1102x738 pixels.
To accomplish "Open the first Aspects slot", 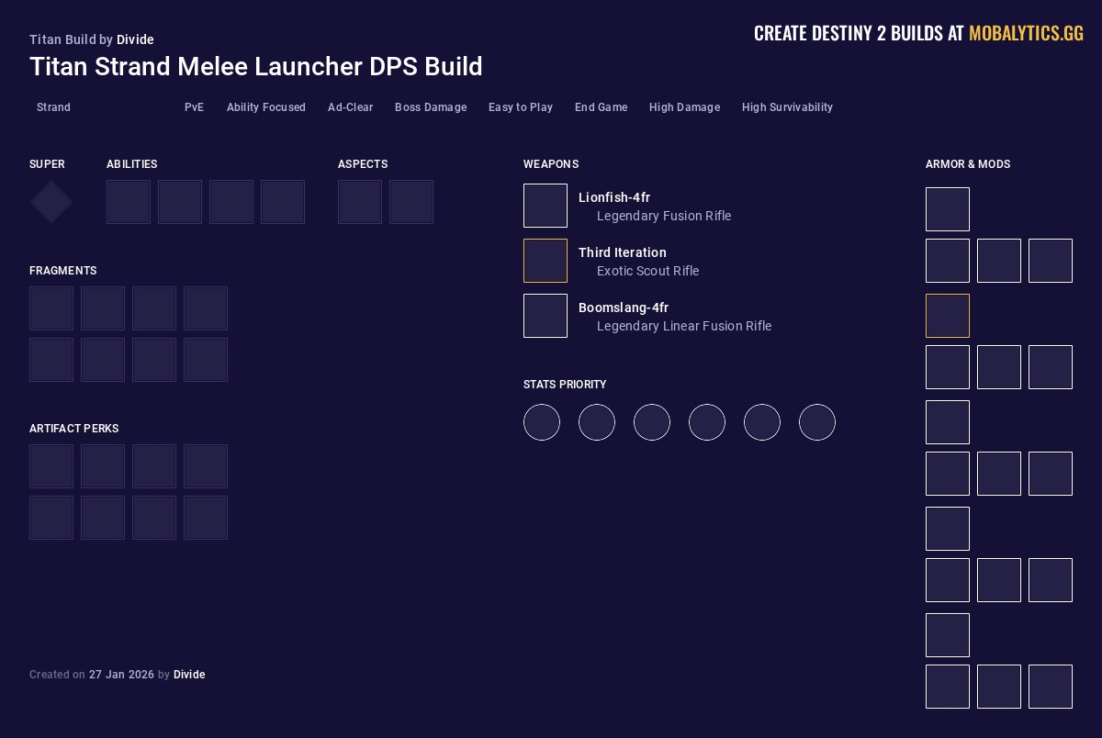I will click(360, 202).
